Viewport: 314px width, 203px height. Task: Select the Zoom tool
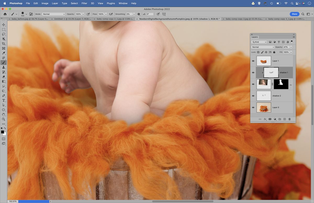(4, 119)
